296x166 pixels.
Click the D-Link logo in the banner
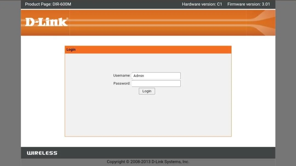[47, 22]
